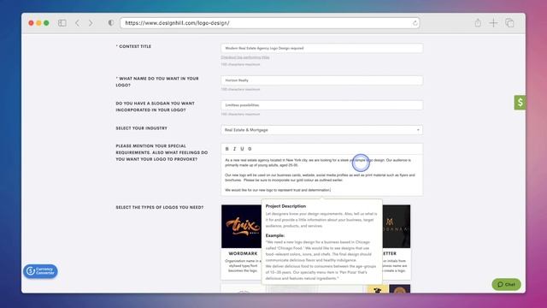Show the tab overview icon

509,23
